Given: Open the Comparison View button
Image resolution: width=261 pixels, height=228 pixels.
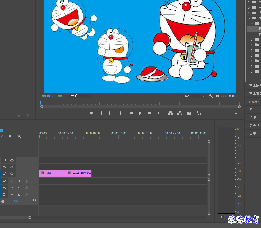Looking at the screenshot, I should pos(199,113).
